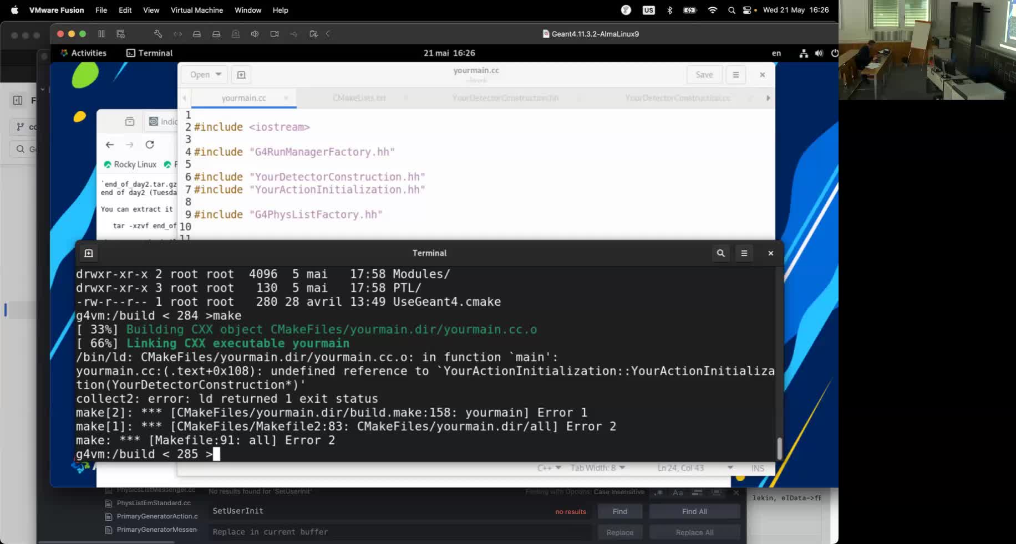This screenshot has height=544, width=1016.
Task: Open the Tab Width: 8 dropdown
Action: tap(597, 468)
